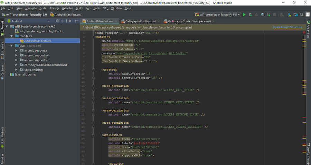Click the Debug app bug icon
The width and height of the screenshot is (311, 165).
[x=250, y=14]
